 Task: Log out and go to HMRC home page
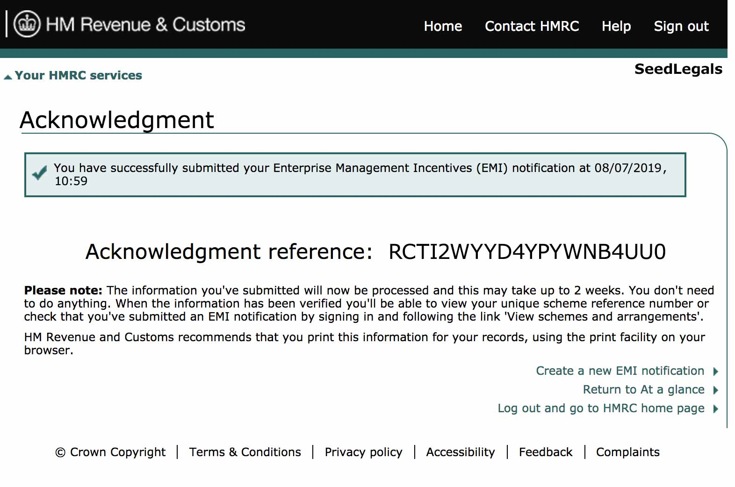[600, 408]
